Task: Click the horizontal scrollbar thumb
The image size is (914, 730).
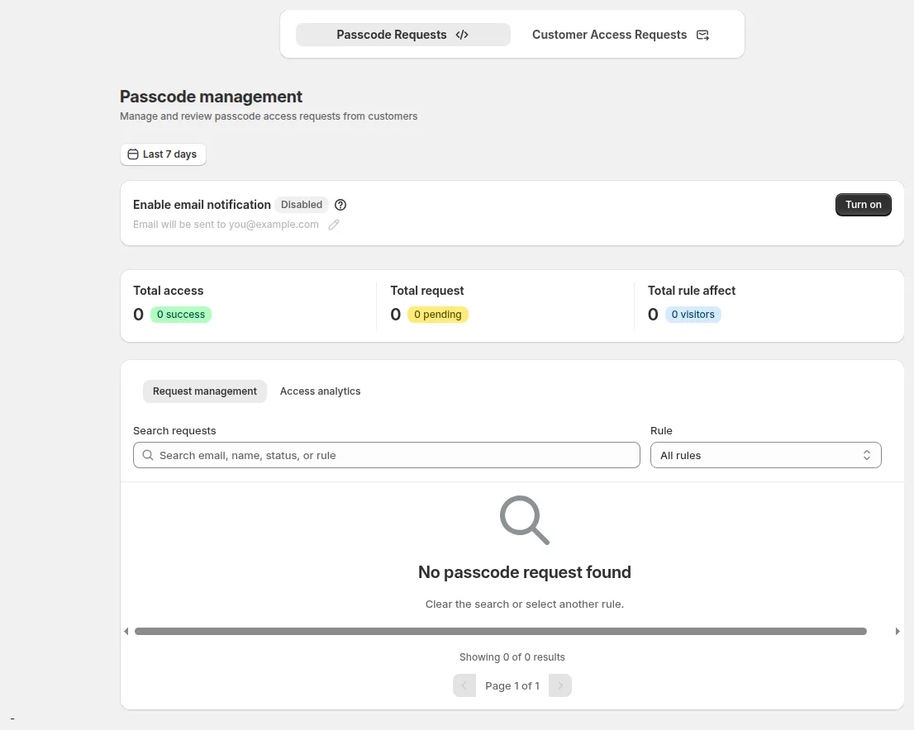Action: pyautogui.click(x=501, y=632)
